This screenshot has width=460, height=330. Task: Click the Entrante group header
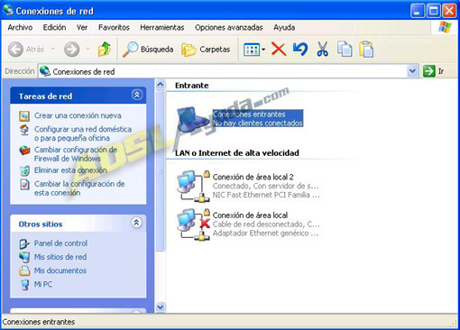click(192, 86)
